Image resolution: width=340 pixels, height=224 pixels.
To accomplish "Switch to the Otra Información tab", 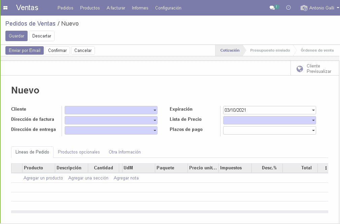I will tap(125, 152).
